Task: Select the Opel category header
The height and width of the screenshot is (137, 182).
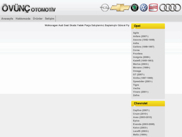Action: tap(148, 26)
